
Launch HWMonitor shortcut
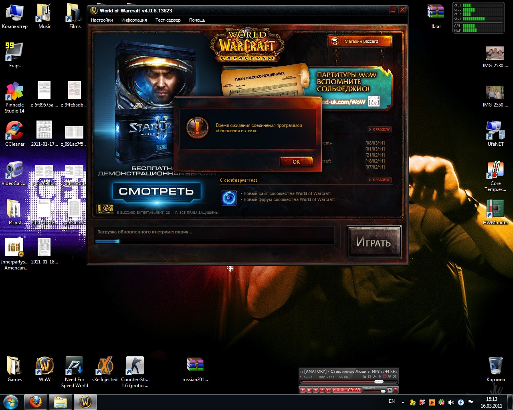(x=495, y=212)
